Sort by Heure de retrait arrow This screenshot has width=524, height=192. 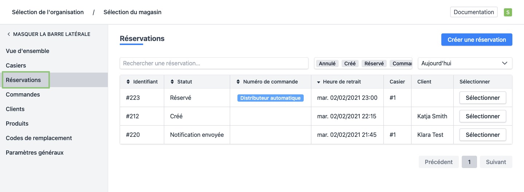tap(319, 82)
